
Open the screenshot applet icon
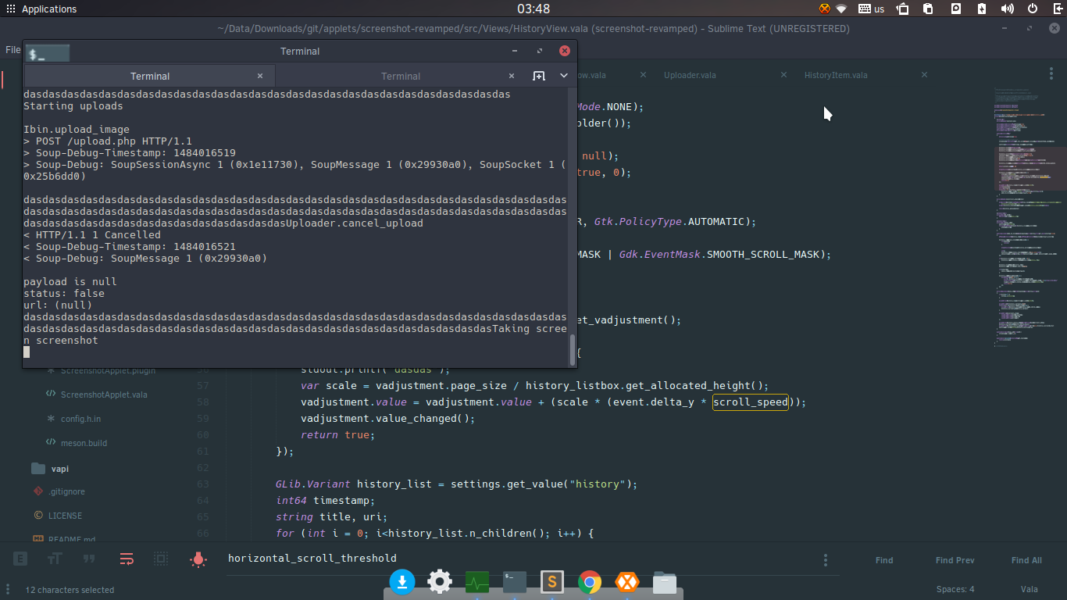click(x=956, y=9)
